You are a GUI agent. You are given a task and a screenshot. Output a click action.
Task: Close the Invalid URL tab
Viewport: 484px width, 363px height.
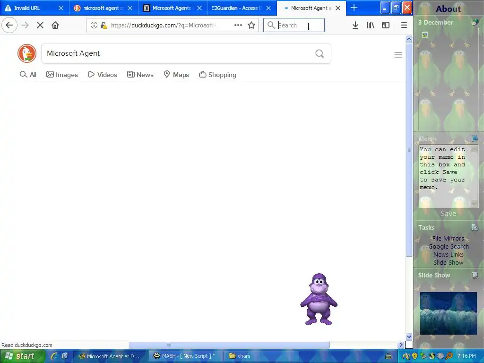pyautogui.click(x=61, y=8)
